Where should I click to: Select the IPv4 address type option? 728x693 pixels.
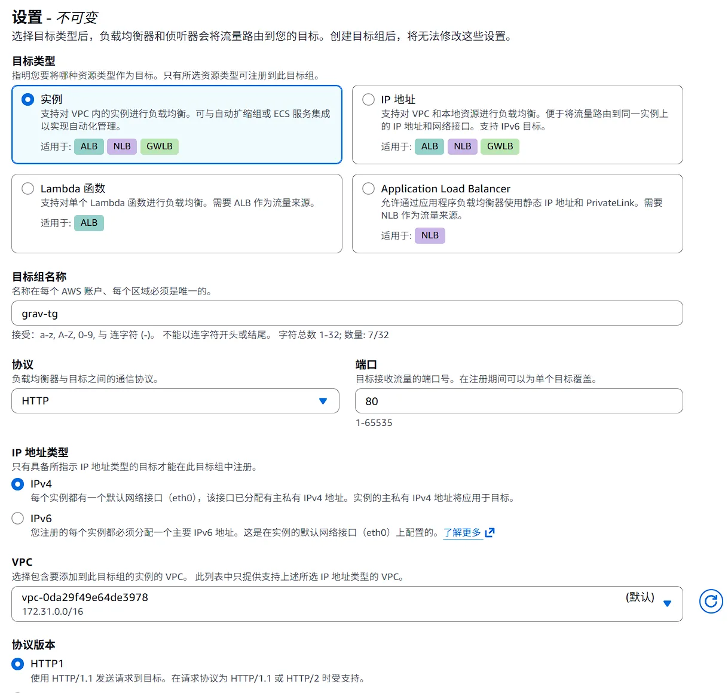click(x=17, y=483)
